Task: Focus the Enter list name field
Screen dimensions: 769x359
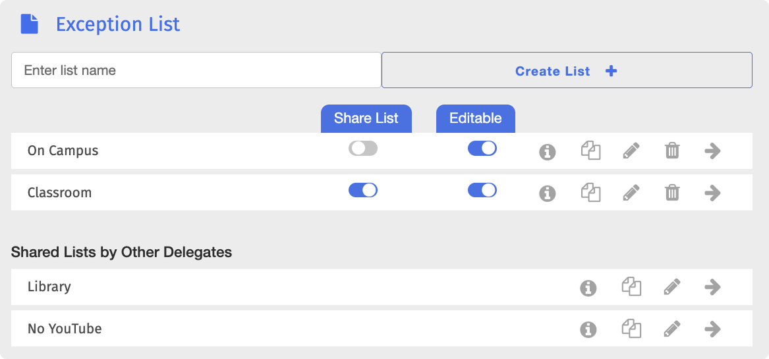Action: coord(196,70)
